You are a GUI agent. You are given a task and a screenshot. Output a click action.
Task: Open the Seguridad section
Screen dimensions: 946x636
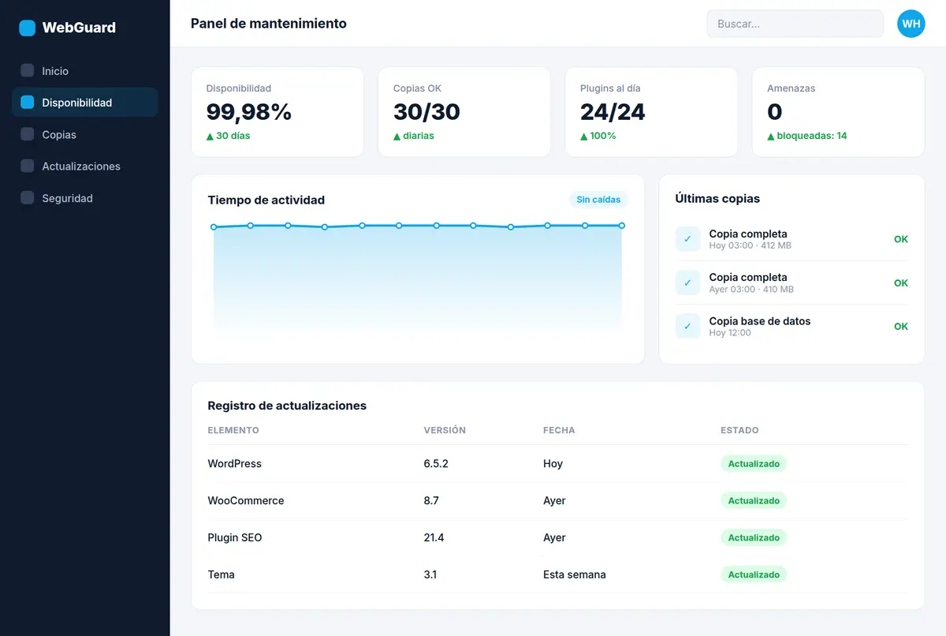pos(85,198)
